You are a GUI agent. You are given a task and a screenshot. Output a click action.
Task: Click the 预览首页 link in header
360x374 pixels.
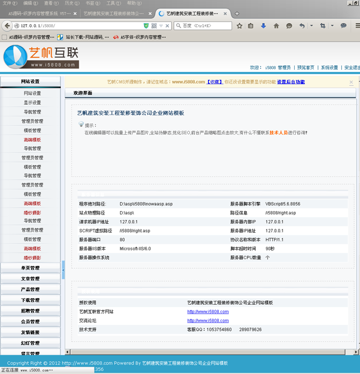pyautogui.click(x=306, y=68)
